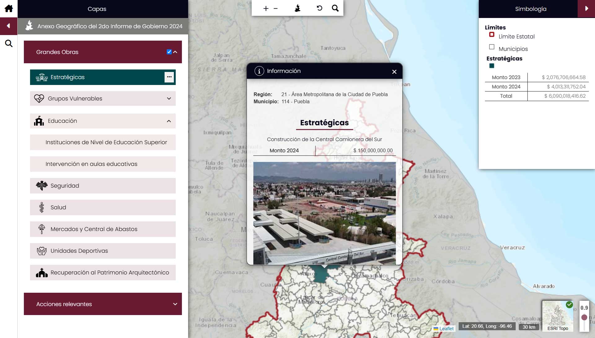Click the Anexo Geográfico title bar
Image resolution: width=595 pixels, height=338 pixels.
click(103, 26)
